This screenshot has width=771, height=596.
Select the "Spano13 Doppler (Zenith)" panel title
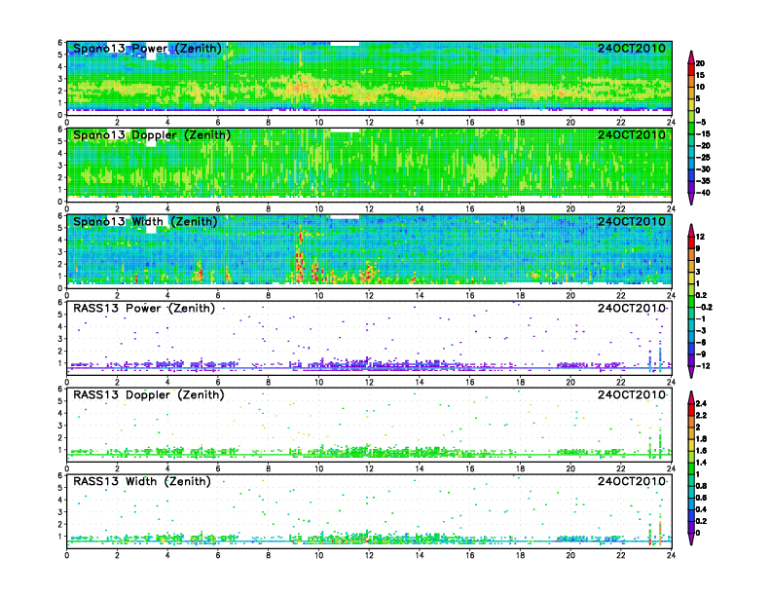(x=152, y=135)
